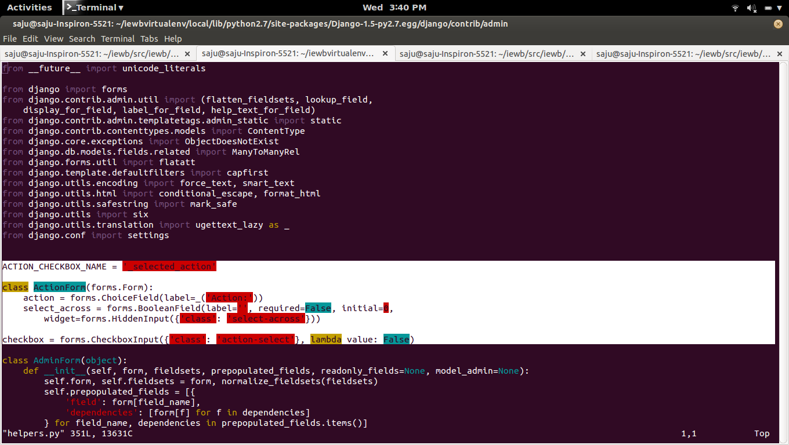Click the word unicode_literals
Image resolution: width=789 pixels, height=445 pixels.
click(x=164, y=68)
